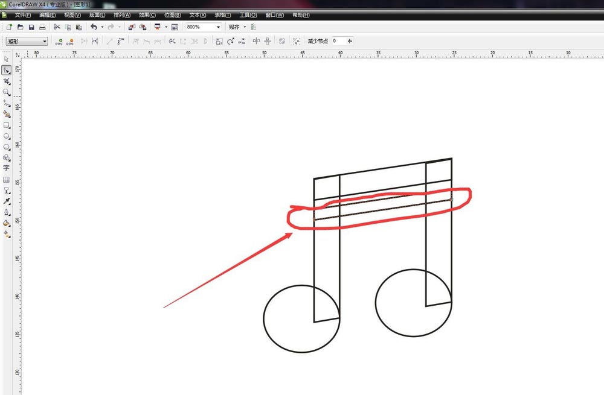
Task: Select the Rectangle tool
Action: tap(6, 125)
